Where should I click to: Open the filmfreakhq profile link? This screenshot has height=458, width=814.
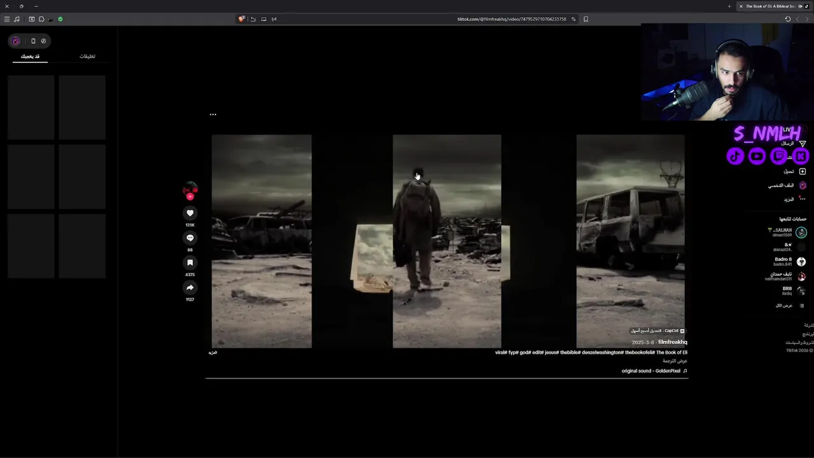[x=673, y=342]
